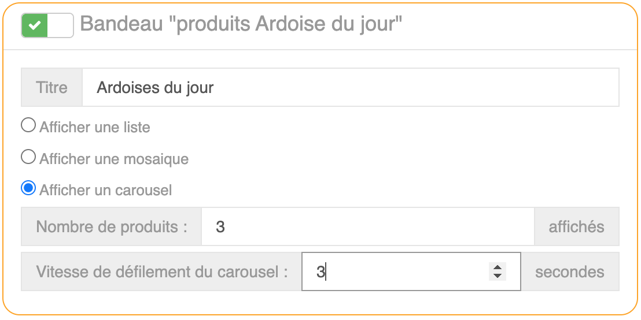Click the "Vitesse de défilement du carousel :" label
Screen dimensions: 641x320
click(162, 271)
